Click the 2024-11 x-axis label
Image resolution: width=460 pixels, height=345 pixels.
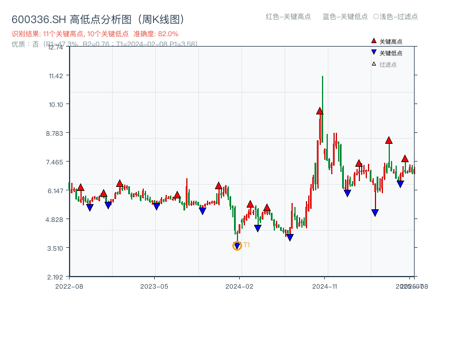point(324,286)
